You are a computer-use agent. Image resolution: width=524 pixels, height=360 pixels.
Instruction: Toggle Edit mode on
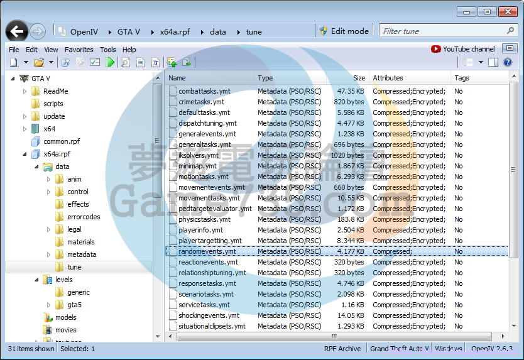(344, 31)
